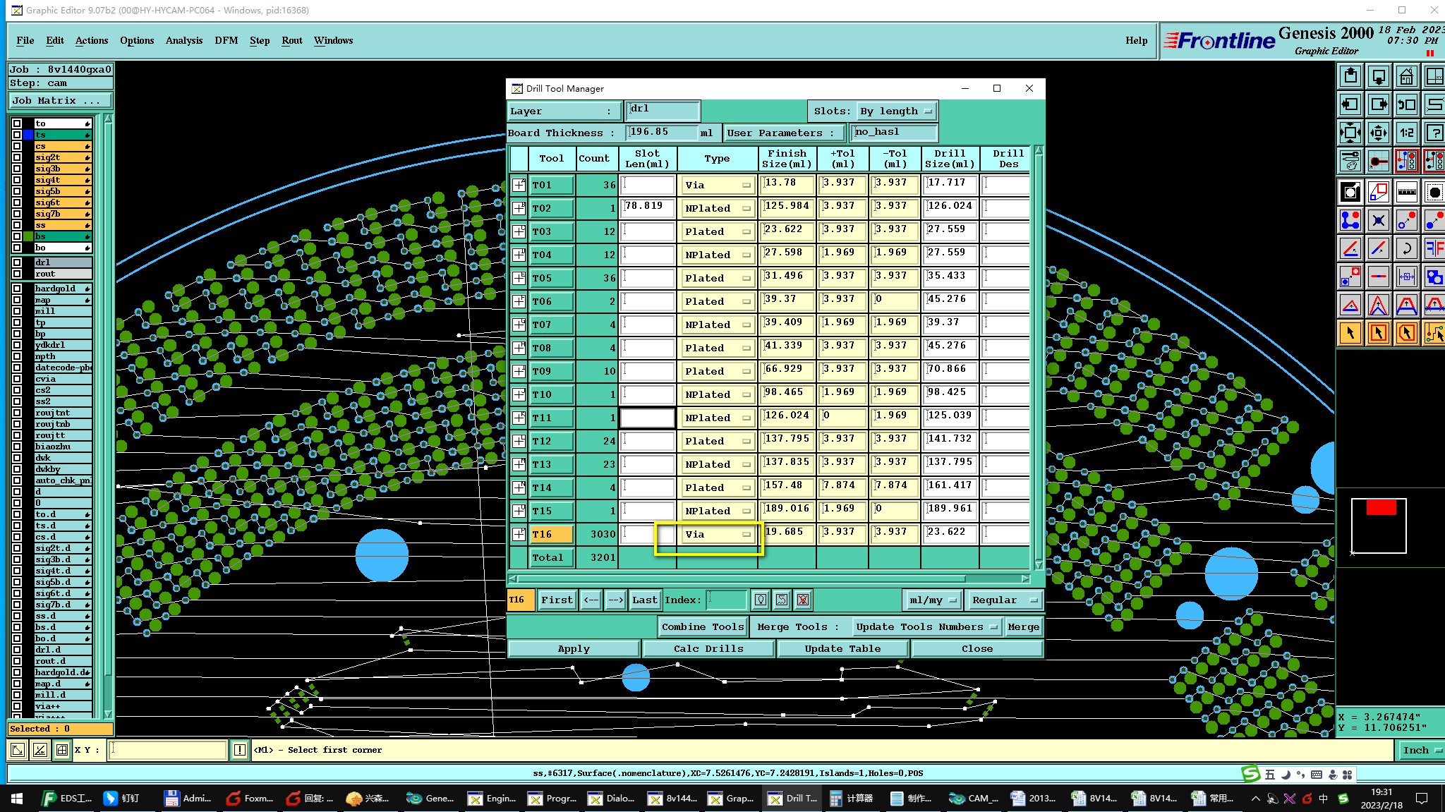Open the Windows menu
This screenshot has height=812, width=1445.
point(333,40)
